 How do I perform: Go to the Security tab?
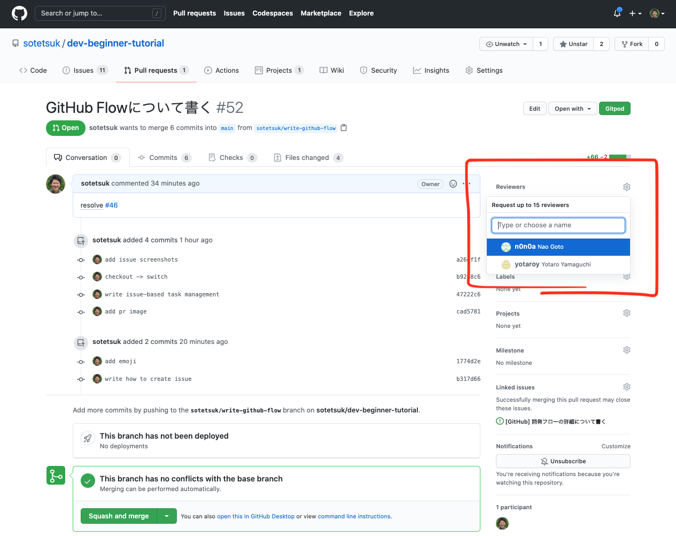pyautogui.click(x=378, y=70)
